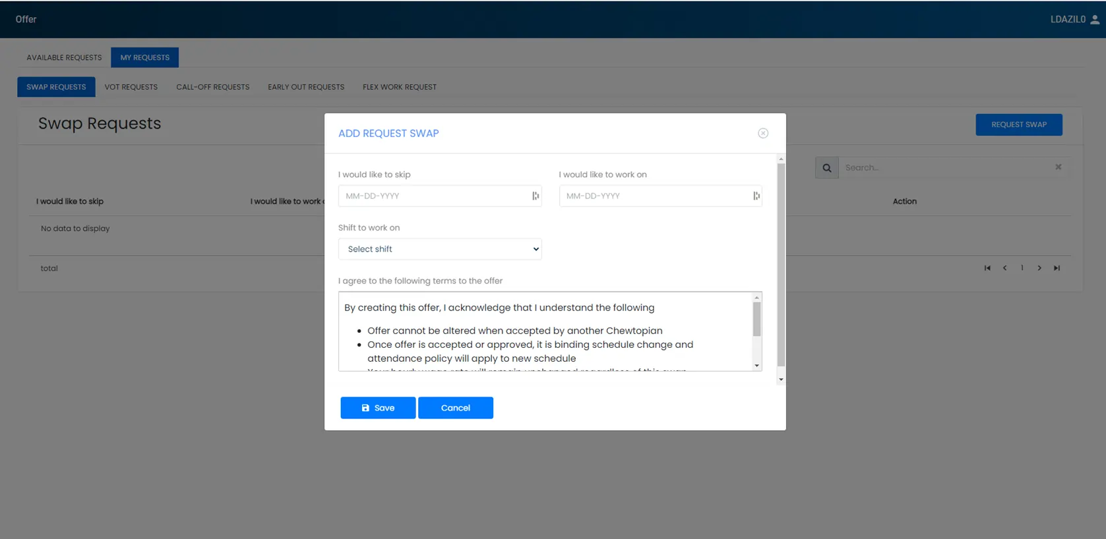Image resolution: width=1106 pixels, height=539 pixels.
Task: Click the LDAZIL0 username
Action: 1068,19
